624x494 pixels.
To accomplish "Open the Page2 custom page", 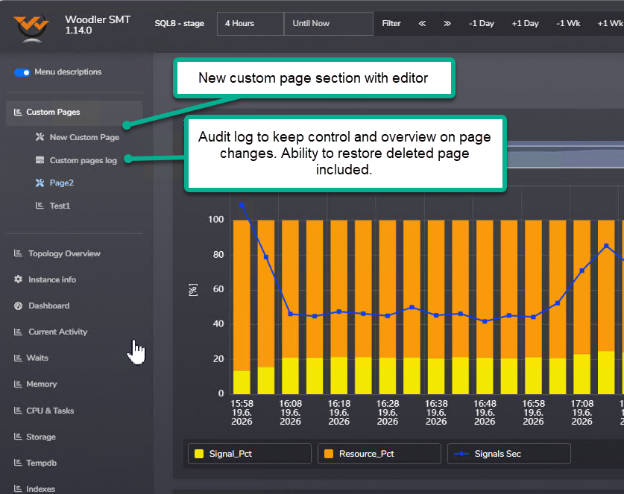I will (x=62, y=183).
